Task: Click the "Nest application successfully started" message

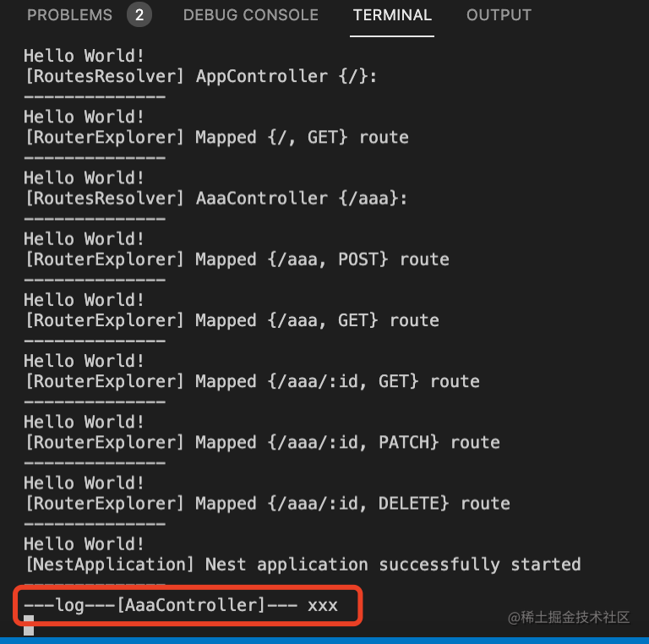Action: (302, 565)
